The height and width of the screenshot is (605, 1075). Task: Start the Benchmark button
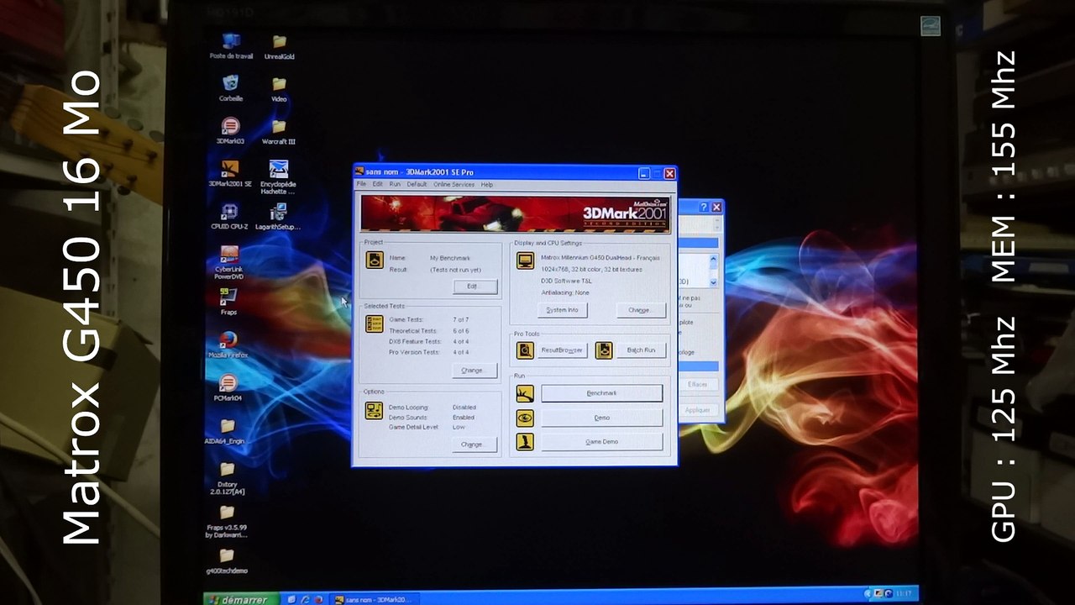(602, 393)
